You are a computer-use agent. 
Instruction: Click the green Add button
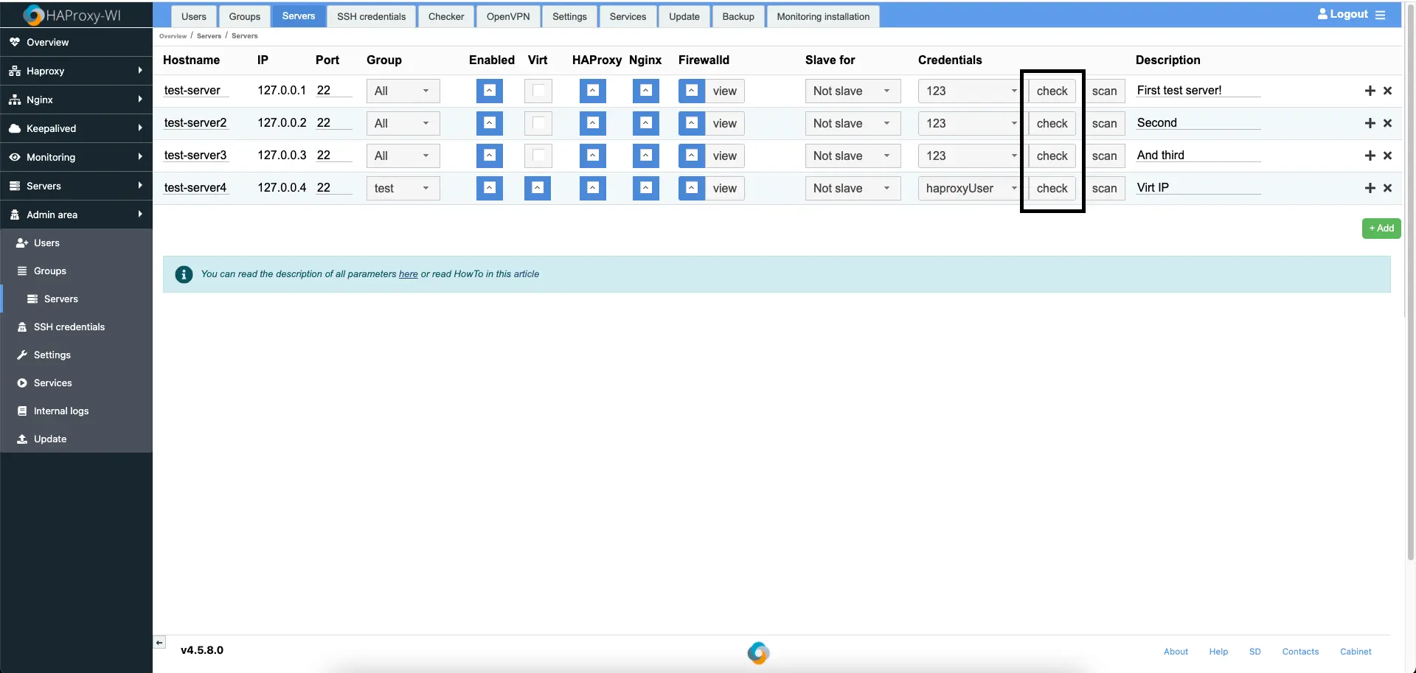point(1381,229)
